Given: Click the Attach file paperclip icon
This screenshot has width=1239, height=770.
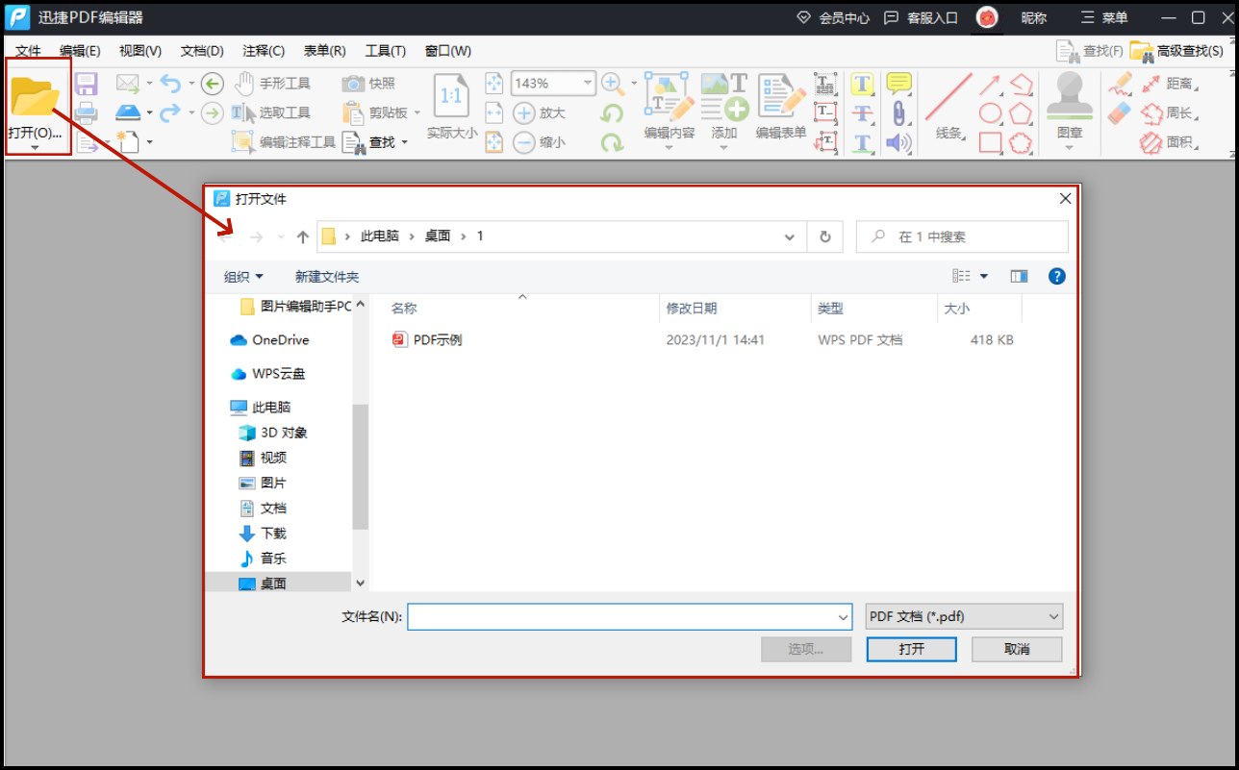Looking at the screenshot, I should coord(898,113).
